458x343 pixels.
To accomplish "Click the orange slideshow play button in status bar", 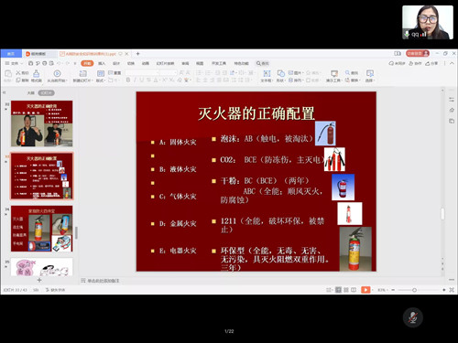I will pos(365,290).
